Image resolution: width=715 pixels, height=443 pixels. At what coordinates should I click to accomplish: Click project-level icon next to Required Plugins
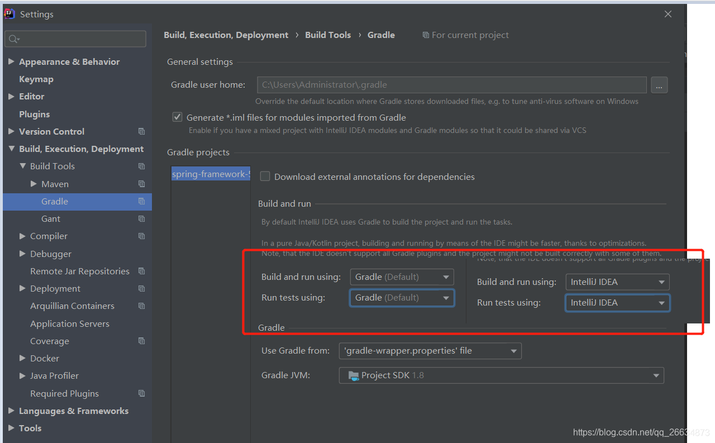141,393
